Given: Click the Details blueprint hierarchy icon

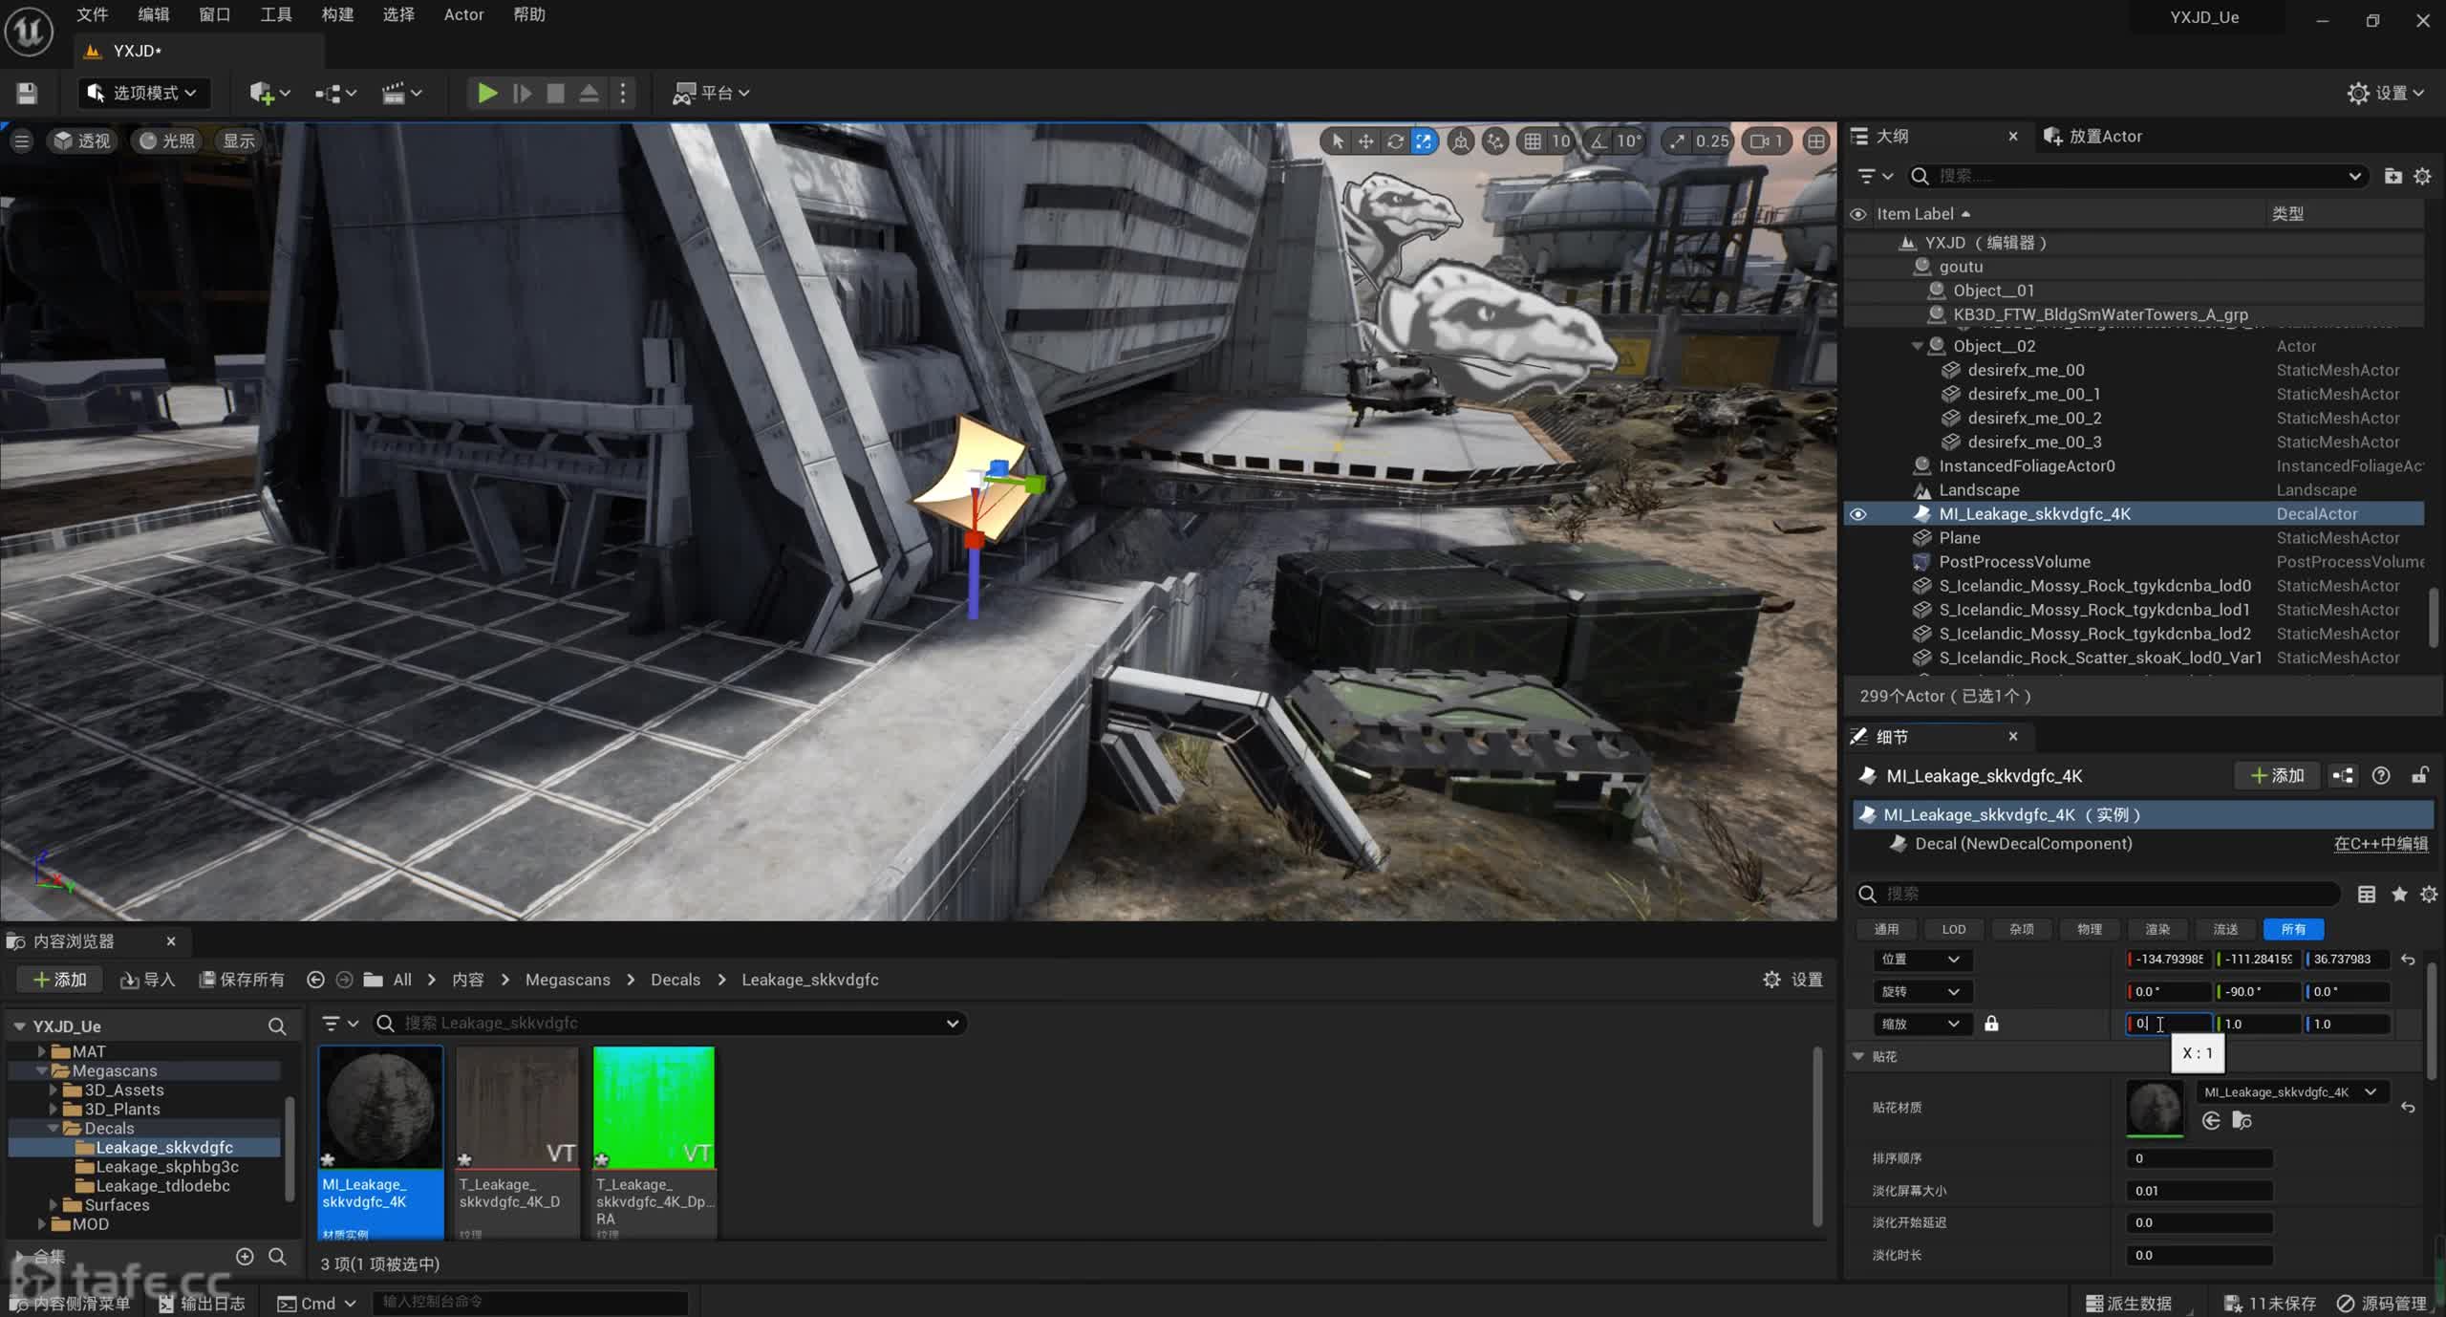Looking at the screenshot, I should pyautogui.click(x=2343, y=776).
